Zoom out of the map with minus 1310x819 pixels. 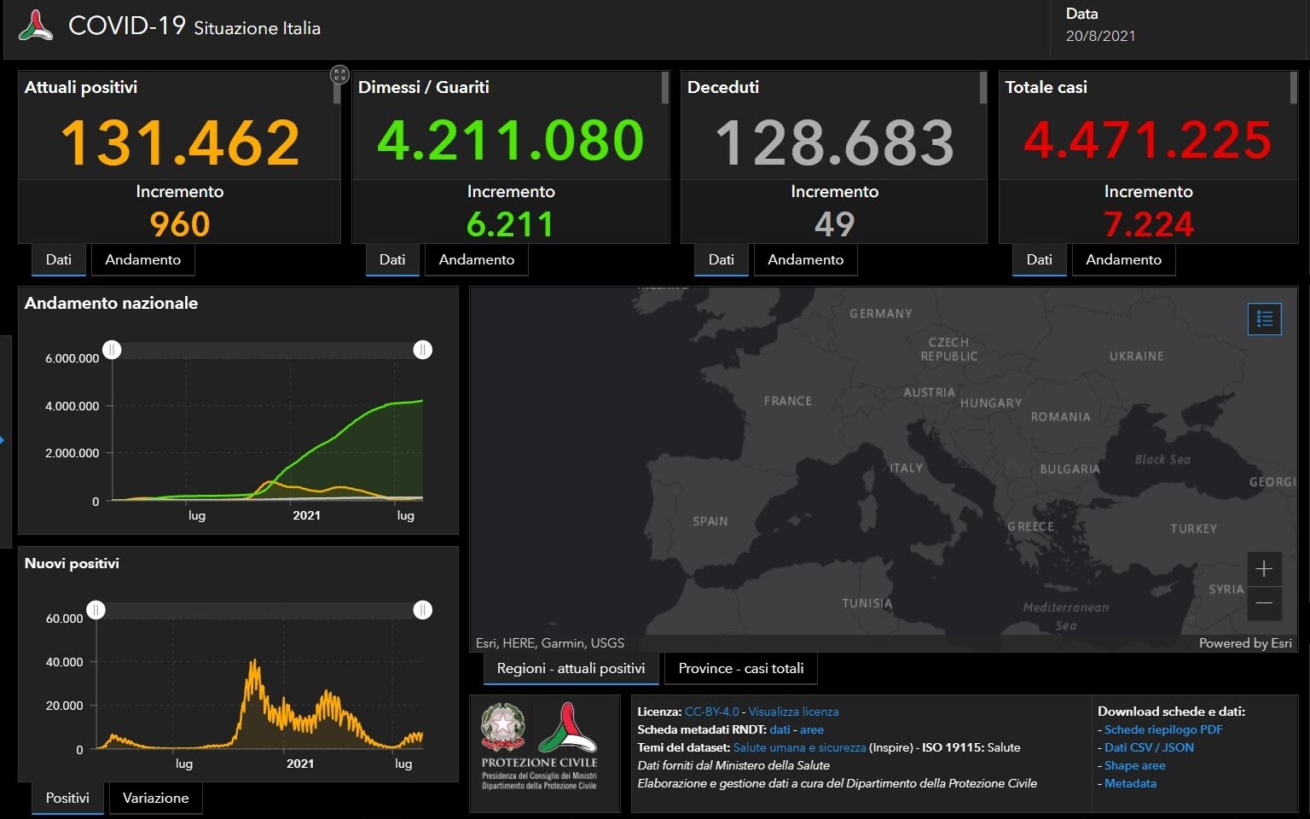[1264, 603]
